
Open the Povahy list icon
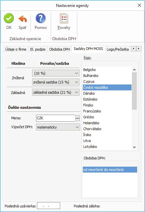point(64,18)
